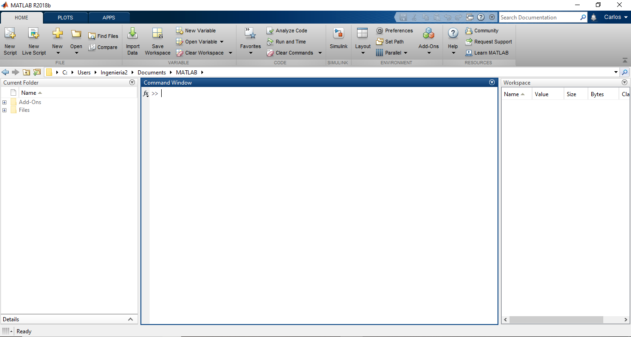Click Documents in the path bar
The width and height of the screenshot is (631, 337).
(152, 73)
